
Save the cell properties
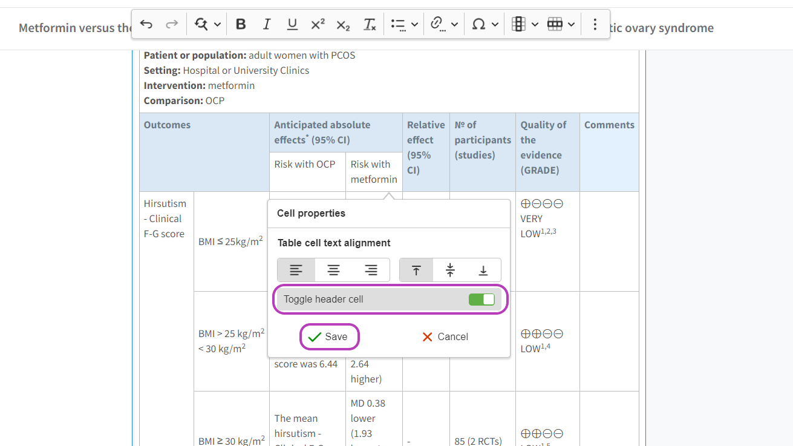click(x=329, y=337)
